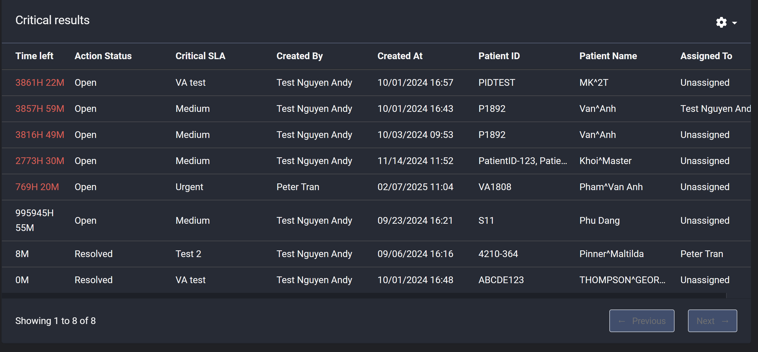Viewport: 758px width, 352px height.
Task: Click patient ID S11
Action: pyautogui.click(x=486, y=221)
